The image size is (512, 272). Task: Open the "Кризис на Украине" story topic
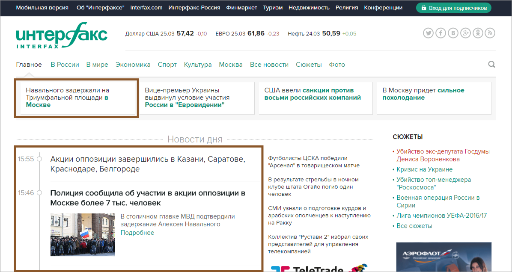(x=424, y=169)
